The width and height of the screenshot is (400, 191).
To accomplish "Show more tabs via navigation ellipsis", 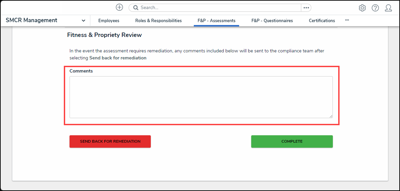I will pyautogui.click(x=347, y=20).
